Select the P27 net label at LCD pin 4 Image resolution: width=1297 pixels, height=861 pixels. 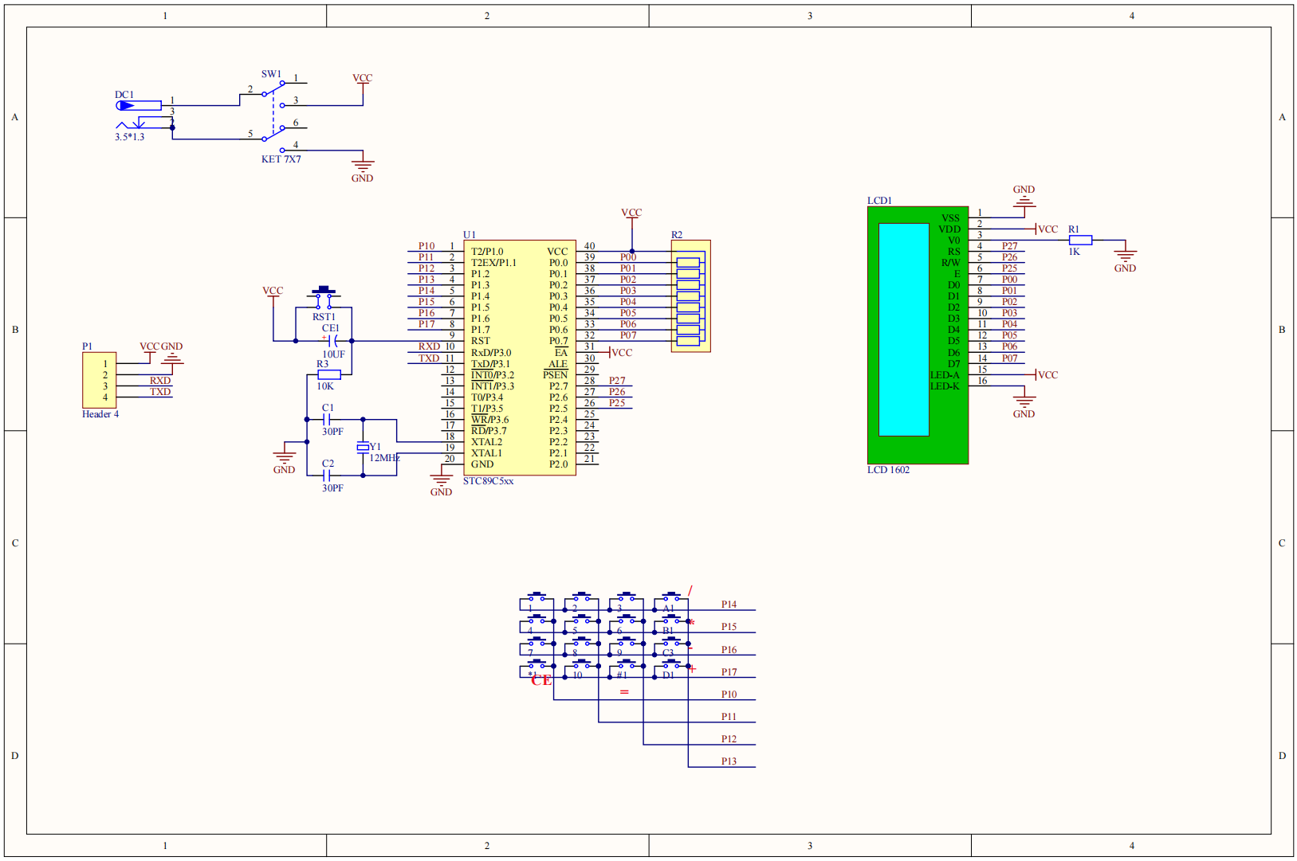1009,246
